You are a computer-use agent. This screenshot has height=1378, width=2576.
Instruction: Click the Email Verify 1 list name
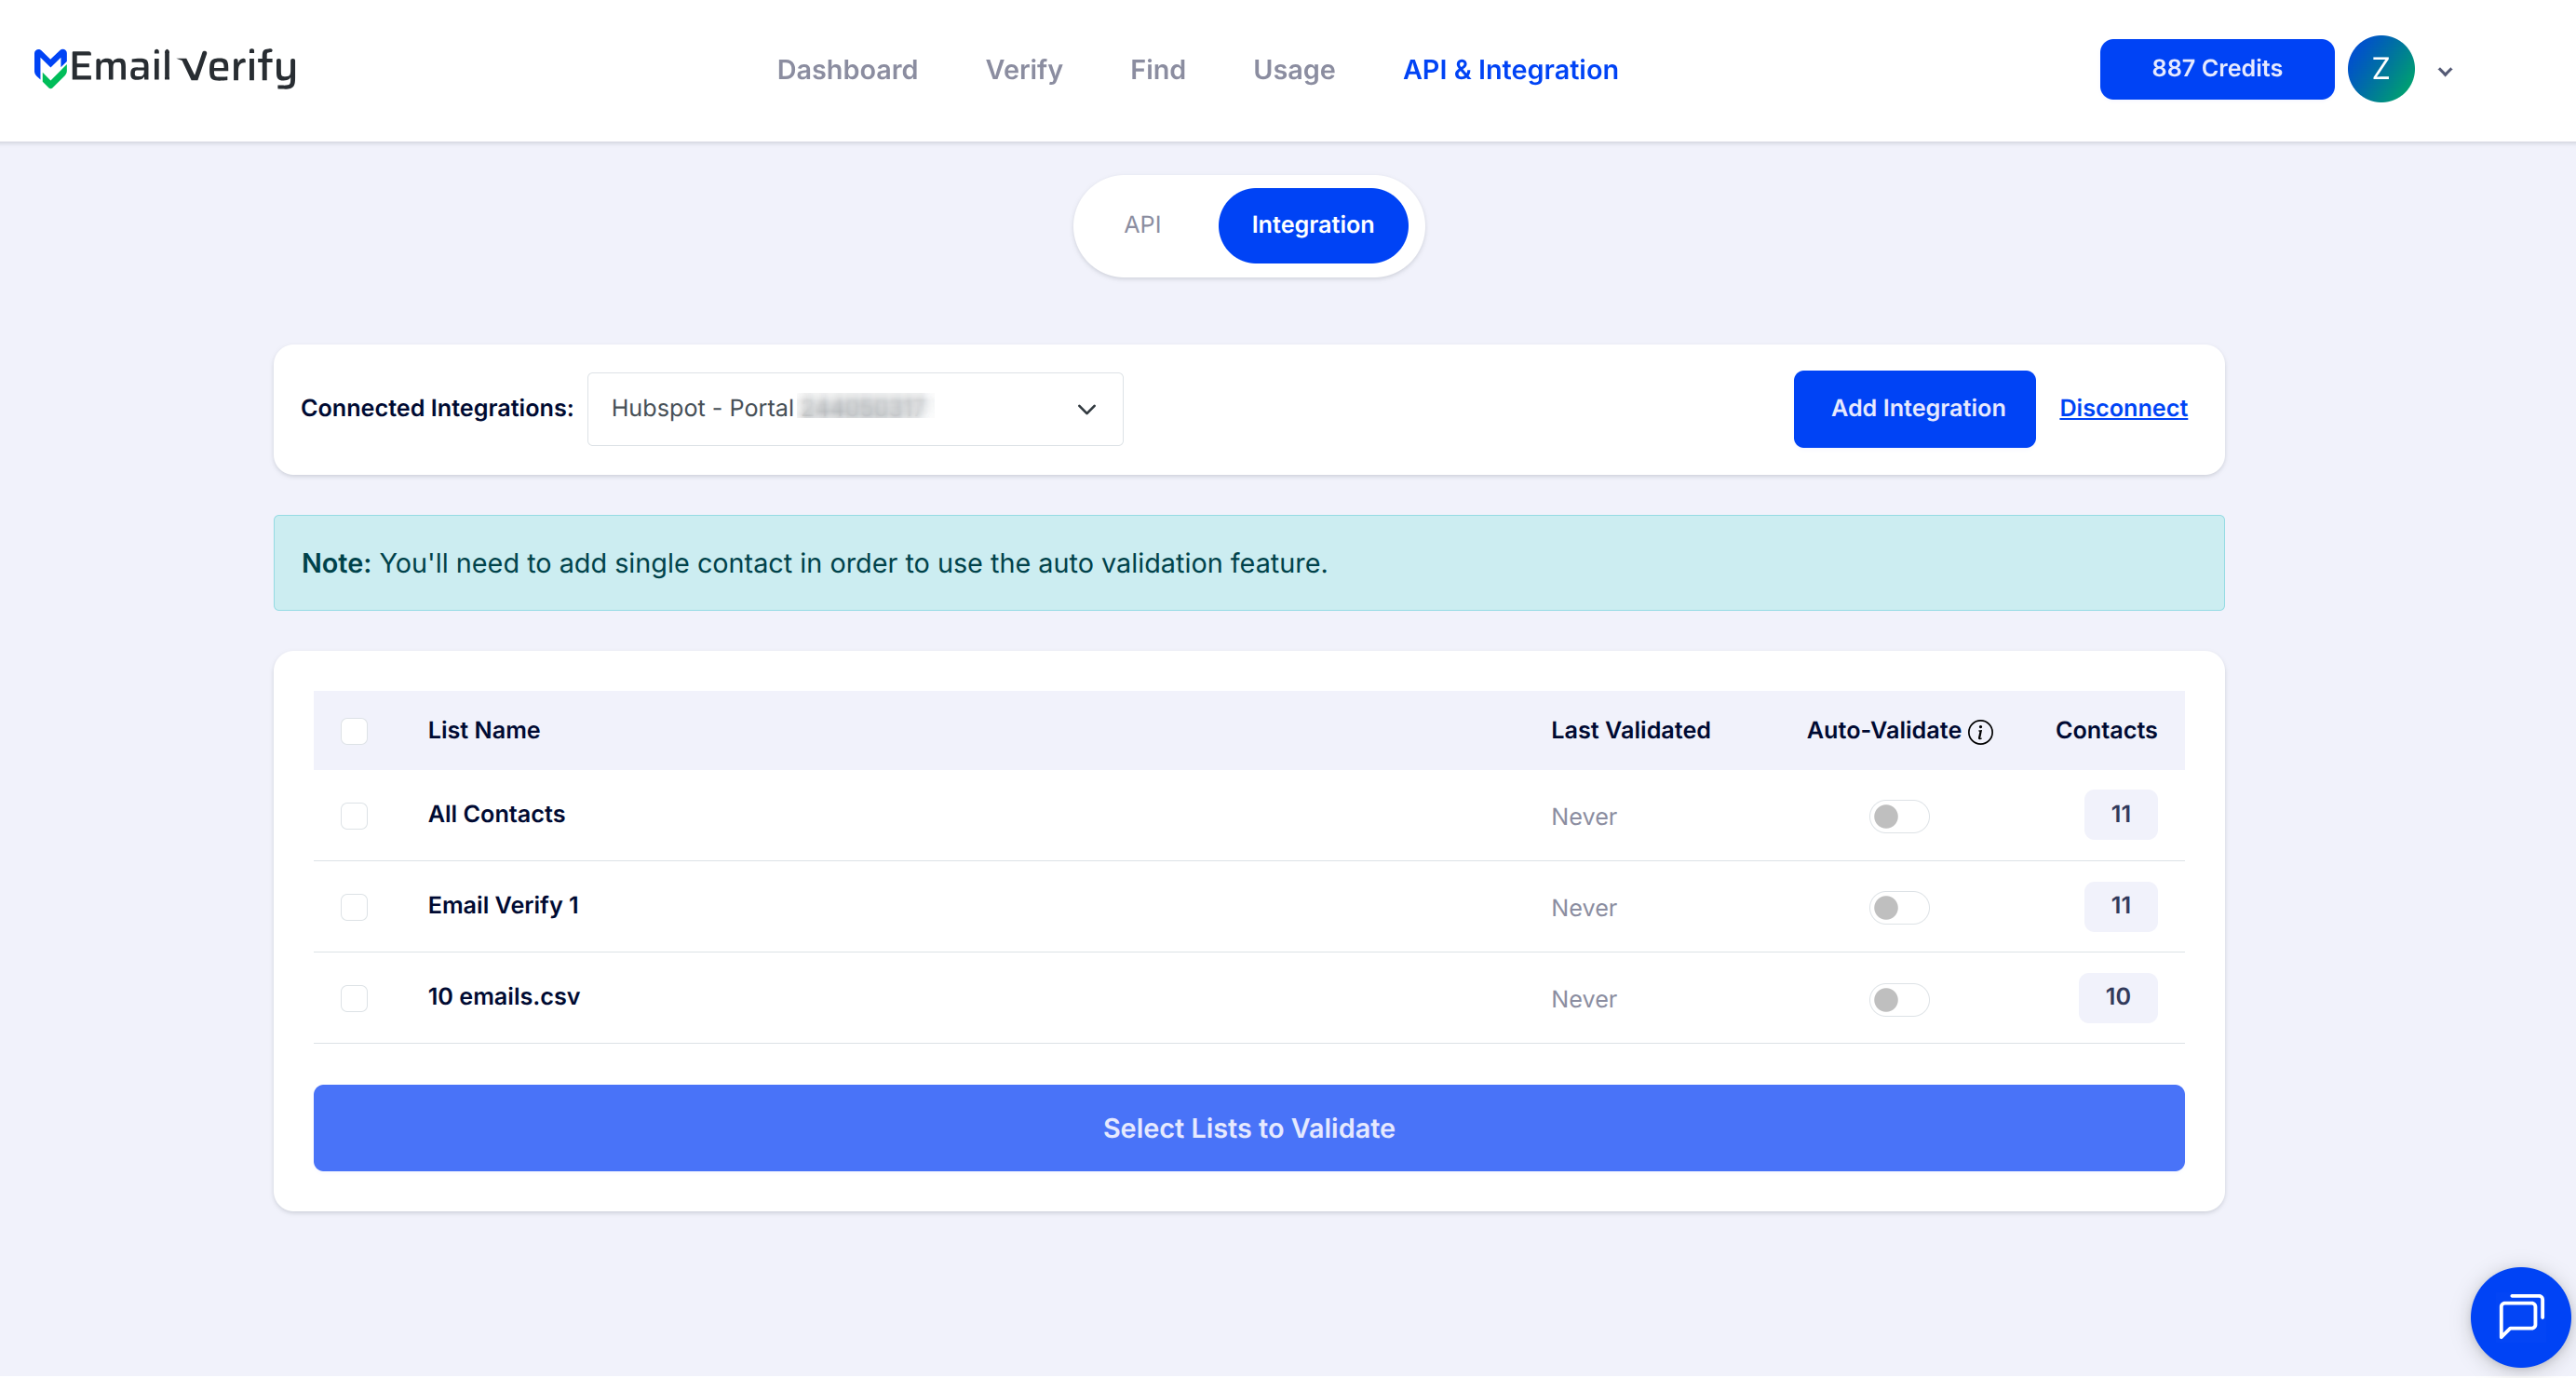[x=503, y=905]
